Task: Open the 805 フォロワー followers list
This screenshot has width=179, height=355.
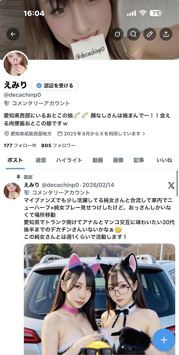Action: 58,146
